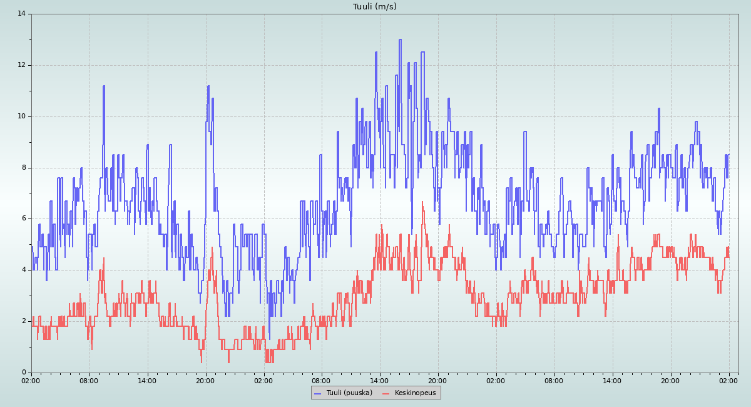Click the rightmost 02:00 time axis label

[728, 380]
